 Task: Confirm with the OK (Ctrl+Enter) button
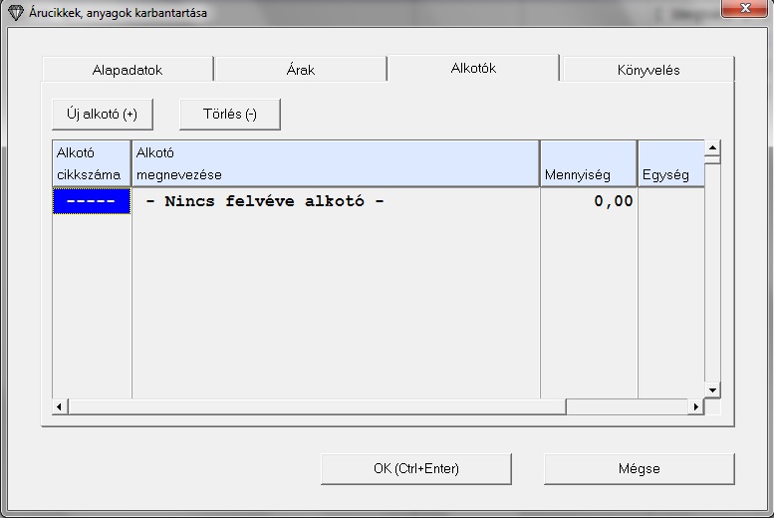pyautogui.click(x=415, y=468)
